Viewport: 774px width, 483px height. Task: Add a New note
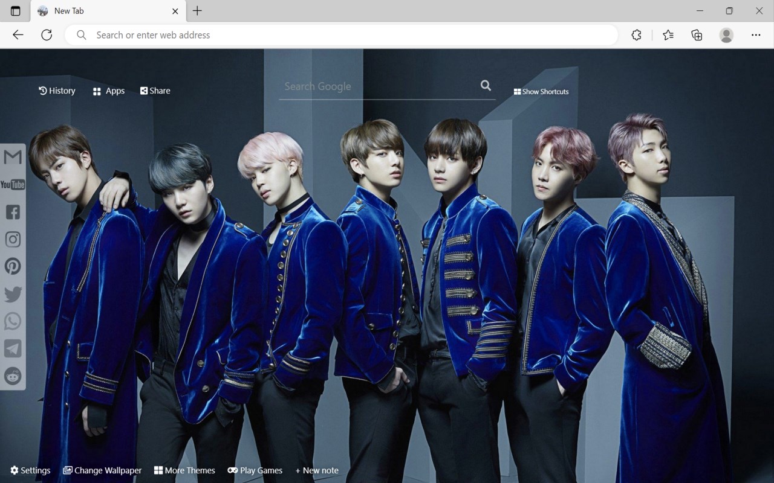click(317, 470)
